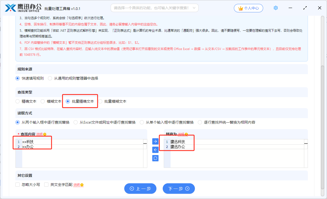327x199 pixels.
Task: Click the left-arrow transfer icon between text boxes
Action: [155, 150]
